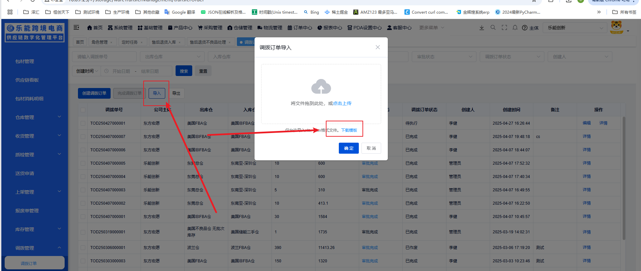Check the box for TOD250427000001 row
This screenshot has width=641, height=271.
(83, 123)
